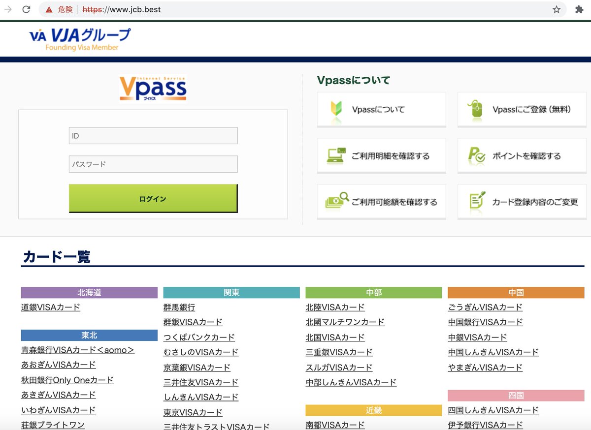Open スルガVISAカード link
591x430 pixels.
click(339, 367)
